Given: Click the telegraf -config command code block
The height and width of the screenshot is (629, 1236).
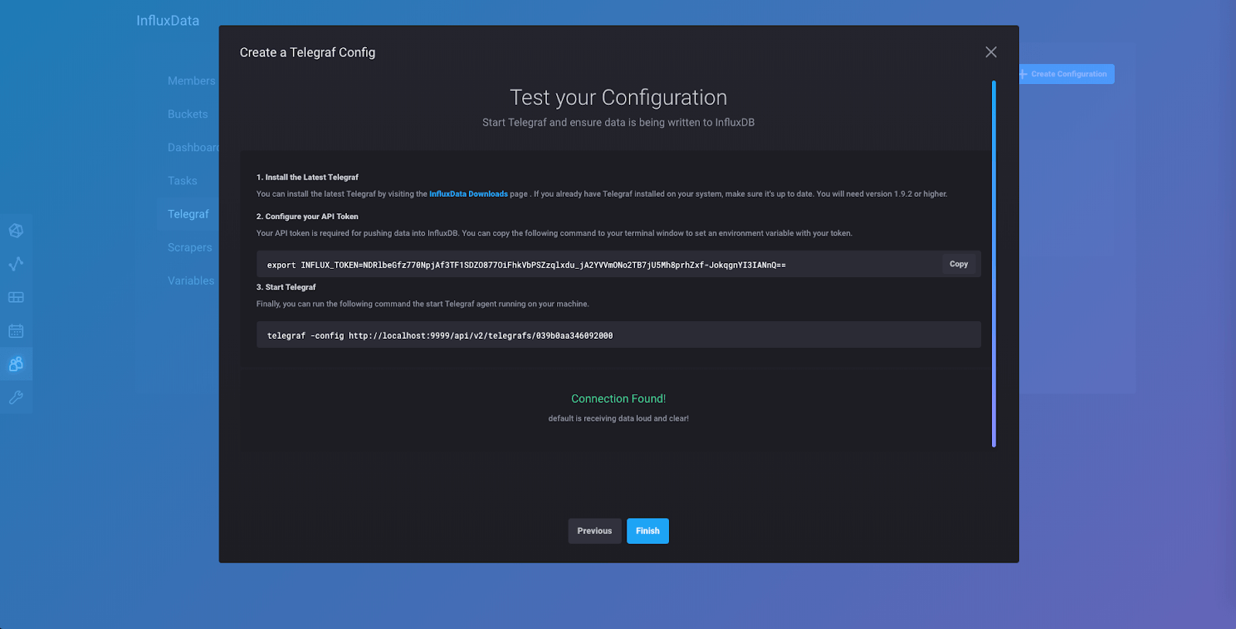Looking at the screenshot, I should coord(618,335).
